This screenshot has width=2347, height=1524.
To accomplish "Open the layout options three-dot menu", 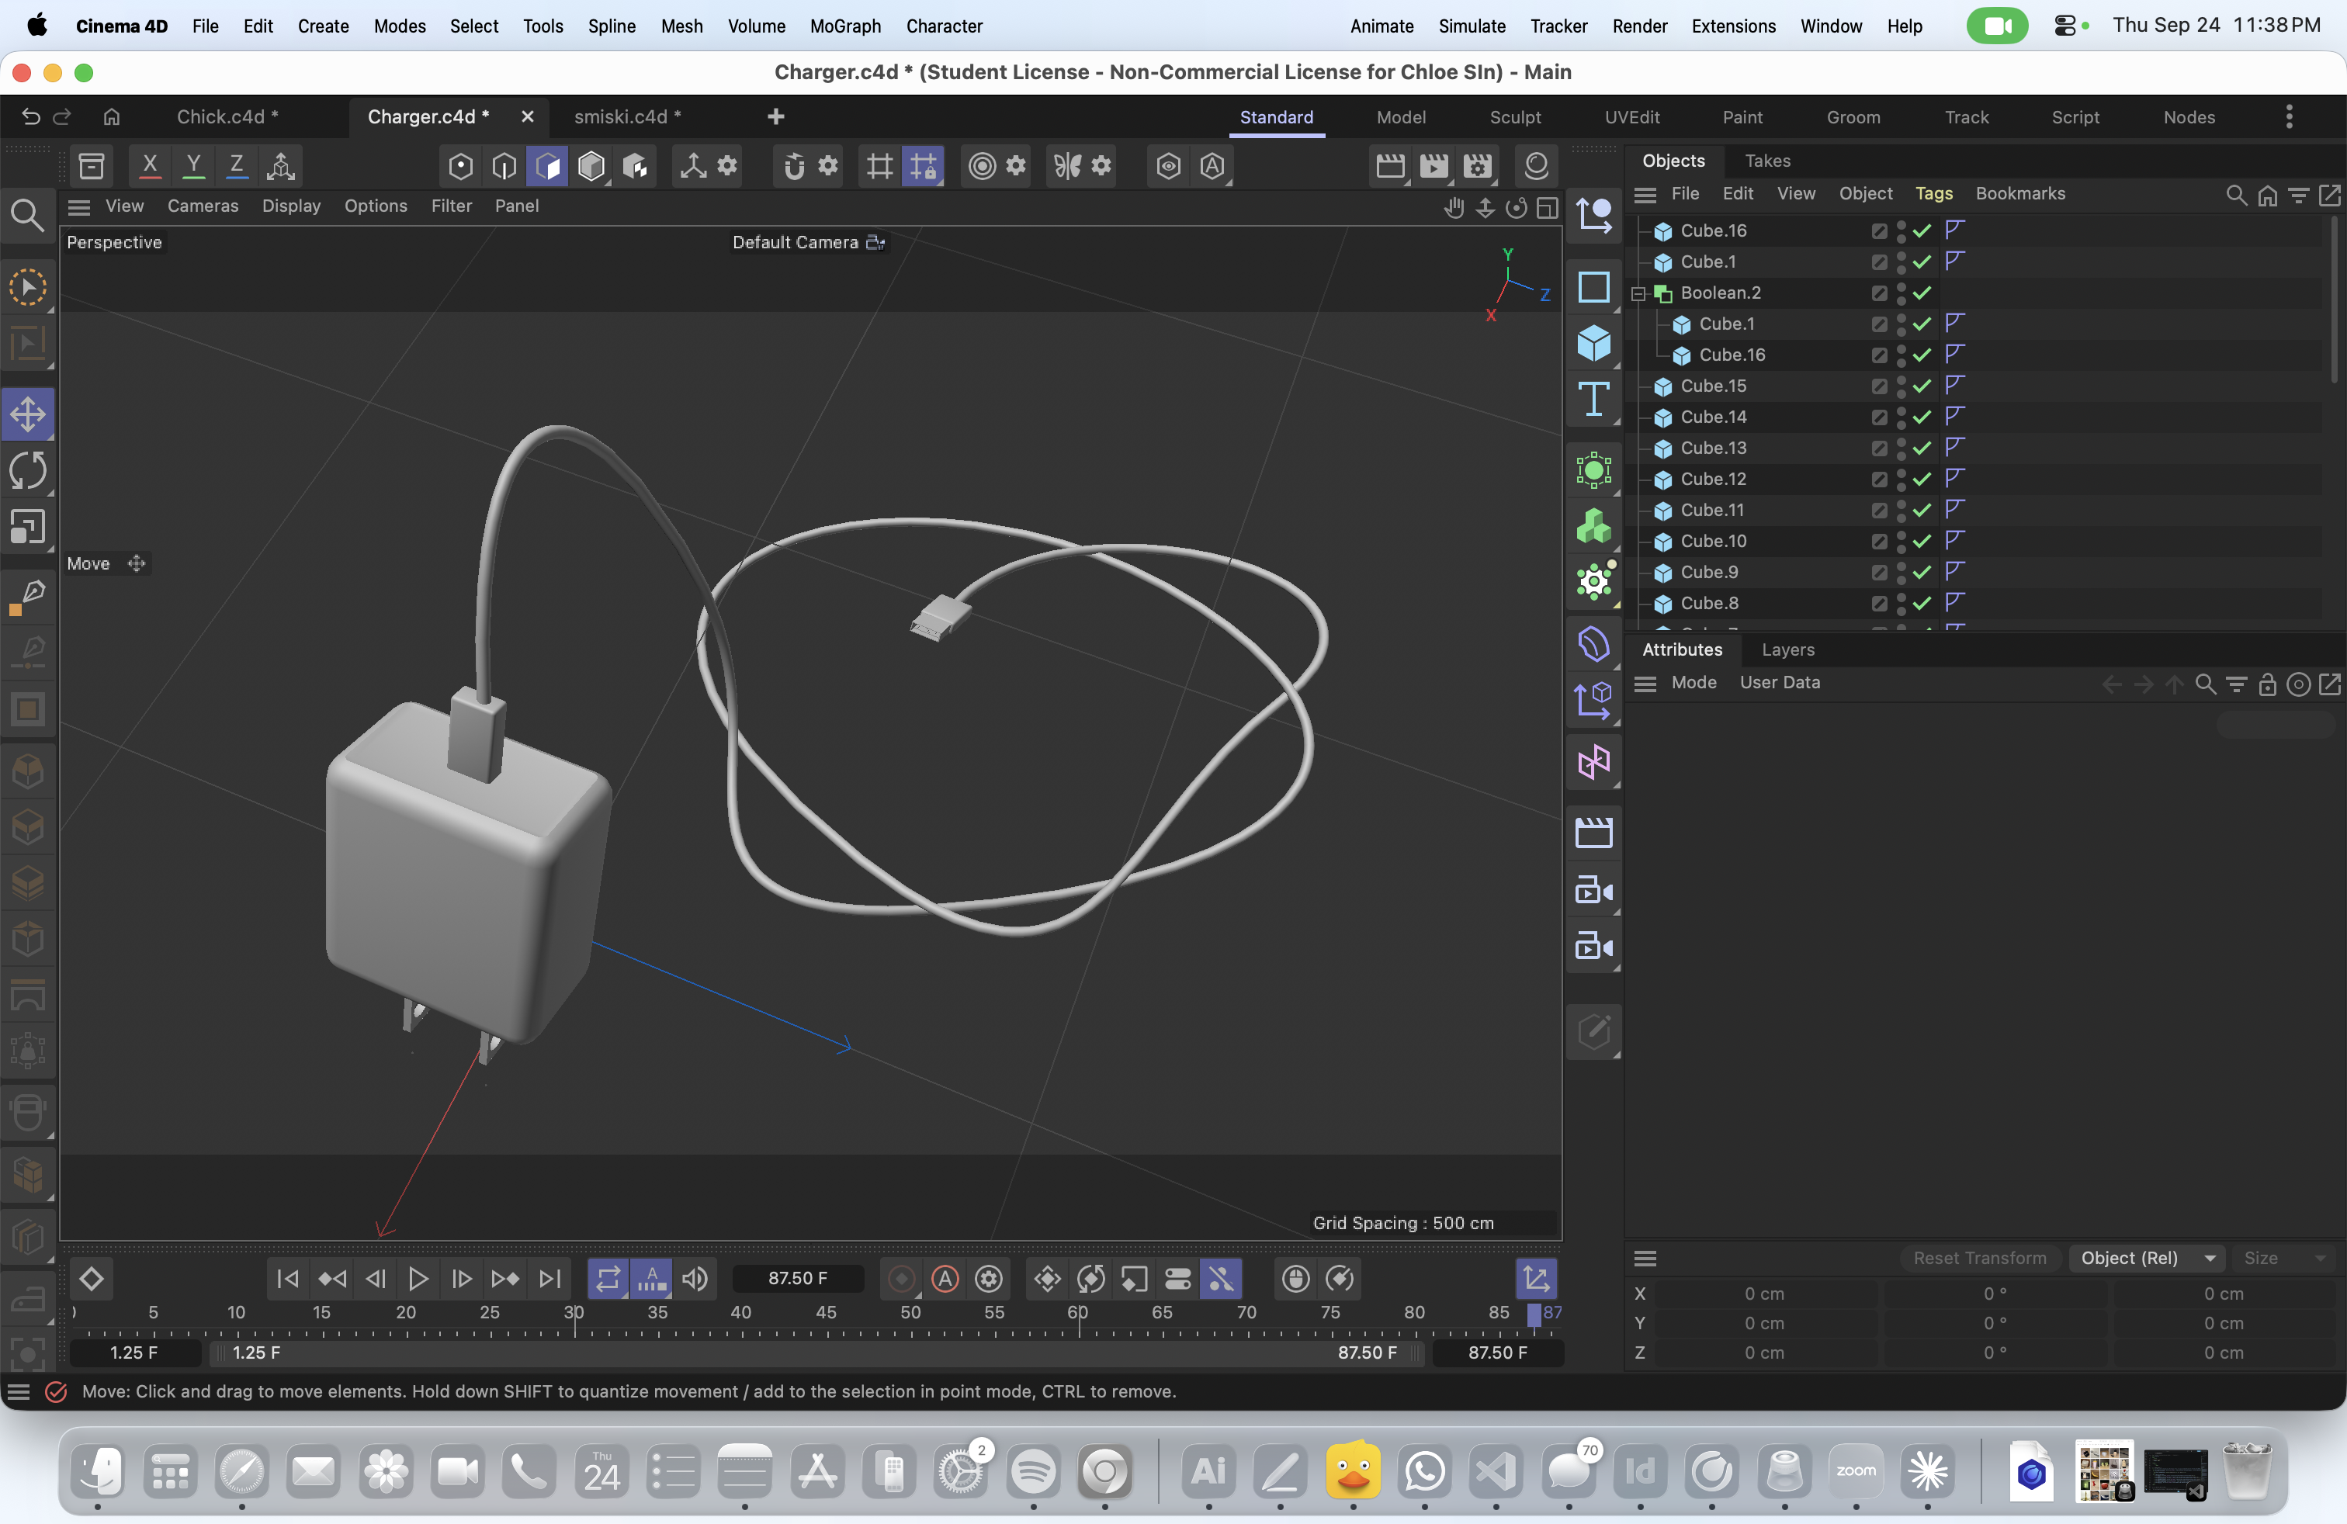I will point(2289,116).
